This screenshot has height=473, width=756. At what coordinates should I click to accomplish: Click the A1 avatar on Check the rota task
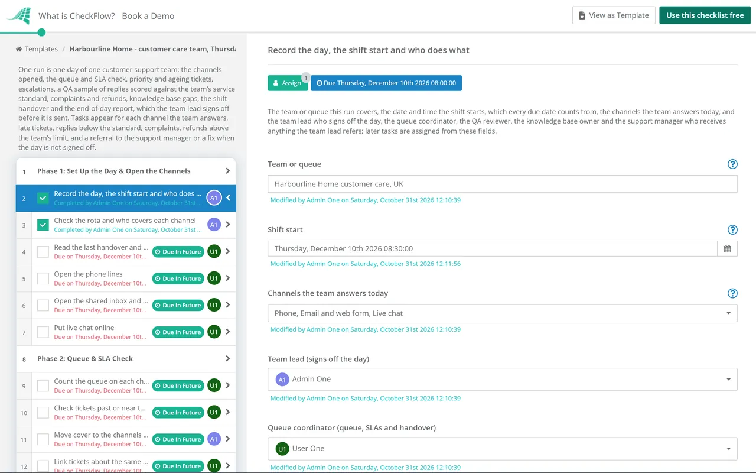[x=214, y=225]
